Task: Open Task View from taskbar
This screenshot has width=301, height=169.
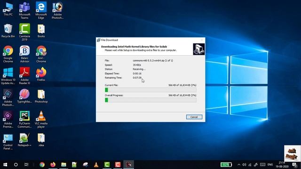Action: 26,165
